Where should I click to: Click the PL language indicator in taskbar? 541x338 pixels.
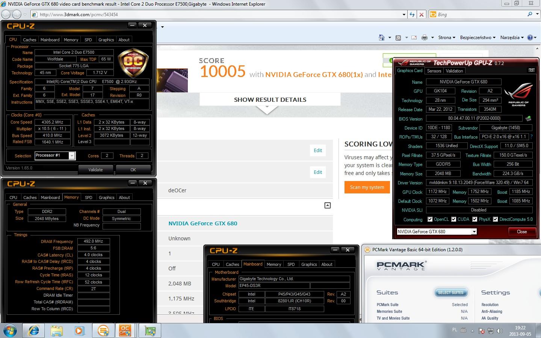click(455, 330)
